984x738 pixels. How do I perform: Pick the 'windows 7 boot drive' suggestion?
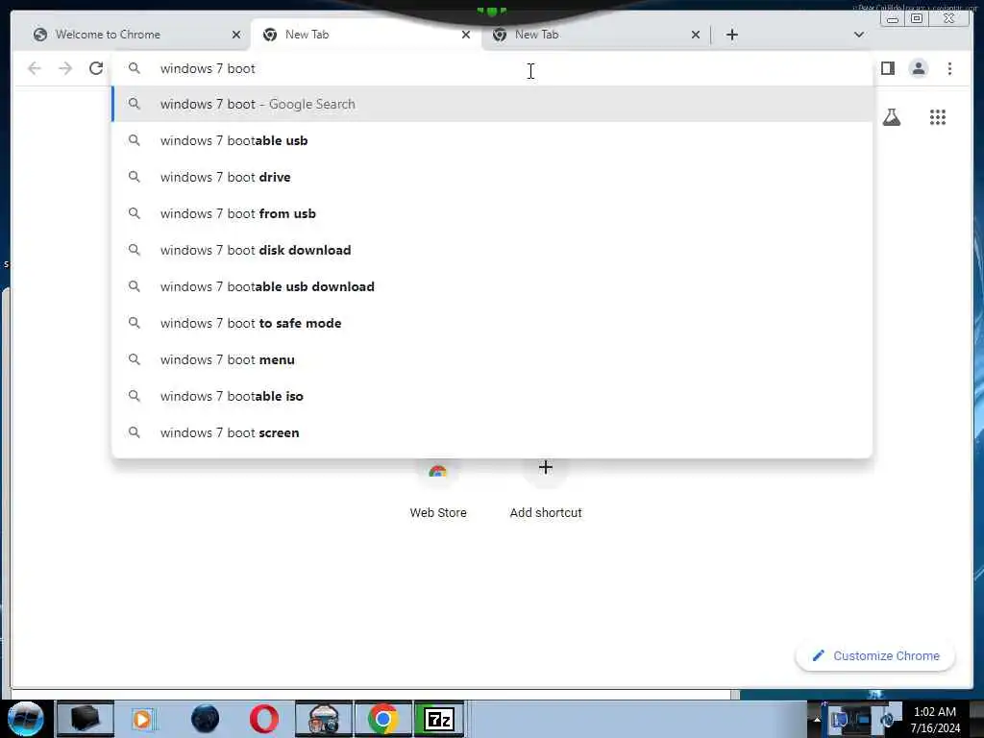pyautogui.click(x=492, y=177)
